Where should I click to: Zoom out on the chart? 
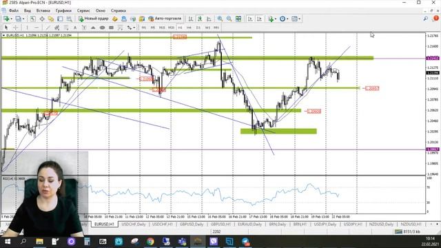coord(229,19)
